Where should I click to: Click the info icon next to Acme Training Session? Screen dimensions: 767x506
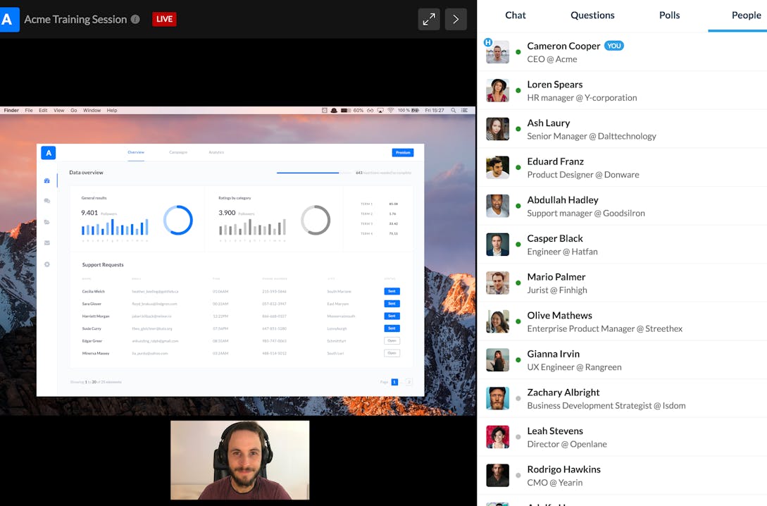pos(135,19)
